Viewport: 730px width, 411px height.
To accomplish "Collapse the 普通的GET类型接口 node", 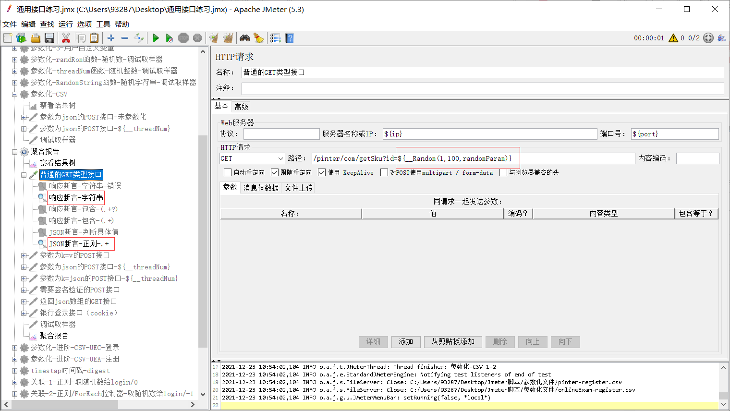I will 24,175.
